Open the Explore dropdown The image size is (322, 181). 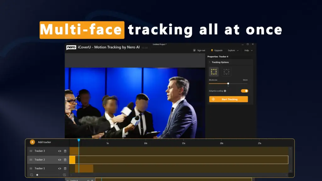click(x=232, y=50)
